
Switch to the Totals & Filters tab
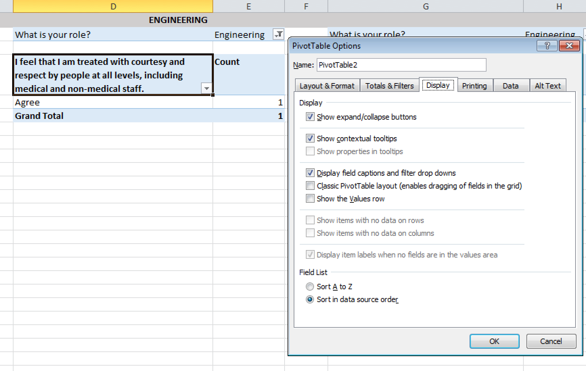coord(389,85)
